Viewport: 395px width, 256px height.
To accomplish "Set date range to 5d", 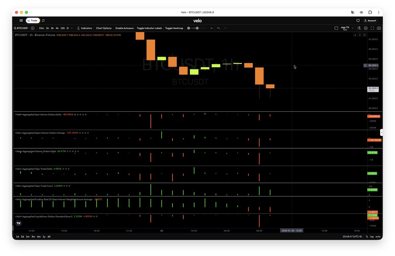I will [x=22, y=237].
